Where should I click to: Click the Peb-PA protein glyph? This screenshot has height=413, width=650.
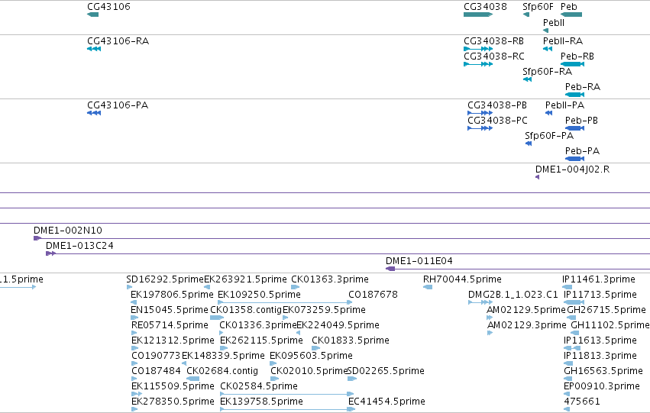tap(574, 159)
